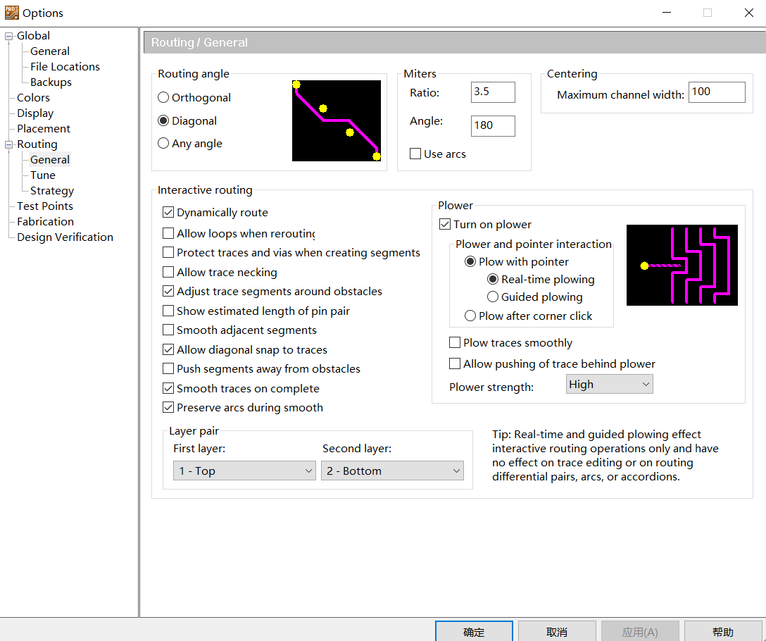Enable Allow trace necking
This screenshot has height=641, width=766.
tap(168, 272)
